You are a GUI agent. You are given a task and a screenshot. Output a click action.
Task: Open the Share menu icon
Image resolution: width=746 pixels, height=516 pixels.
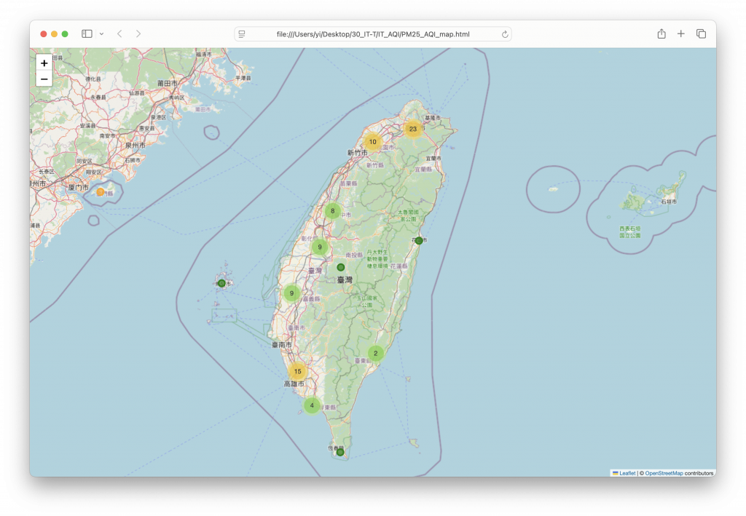pos(661,33)
